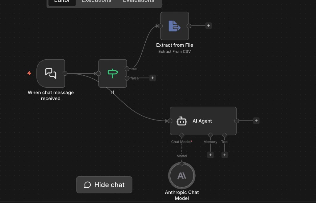Add a node after Extract from File
The height and width of the screenshot is (203, 316).
click(208, 26)
